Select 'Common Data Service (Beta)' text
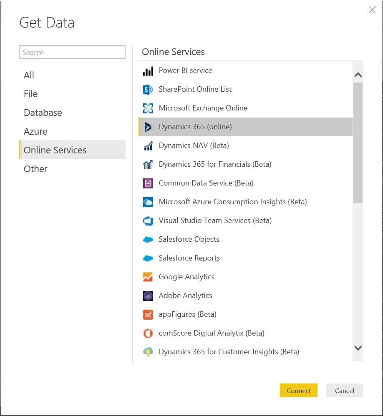The height and width of the screenshot is (416, 383). point(206,183)
